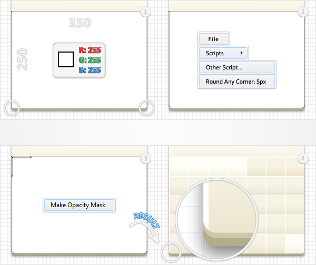
Task: Click the white fill color swatch
Action: [x=66, y=59]
